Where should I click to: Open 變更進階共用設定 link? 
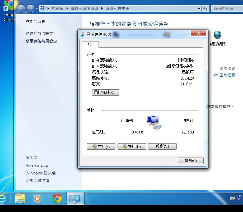[x=41, y=41]
